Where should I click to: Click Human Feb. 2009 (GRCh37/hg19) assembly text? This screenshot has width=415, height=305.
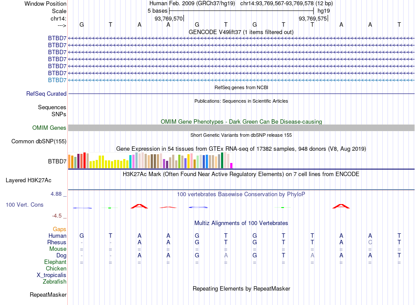pyautogui.click(x=192, y=3)
